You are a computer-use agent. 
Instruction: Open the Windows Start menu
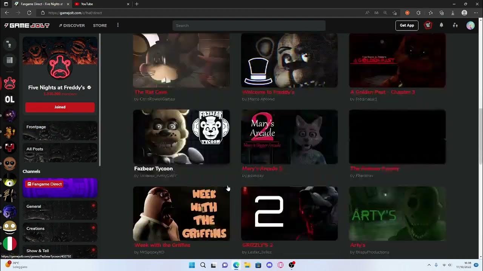[192, 265]
